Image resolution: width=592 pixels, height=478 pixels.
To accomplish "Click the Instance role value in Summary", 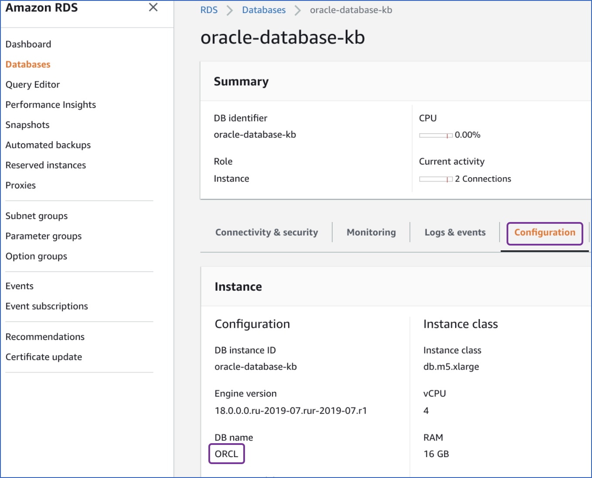I will 231,178.
